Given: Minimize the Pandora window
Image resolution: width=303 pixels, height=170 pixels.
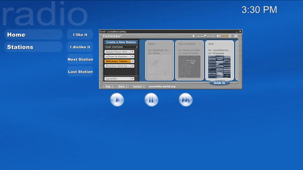Looking at the screenshot, I should pos(237,31).
